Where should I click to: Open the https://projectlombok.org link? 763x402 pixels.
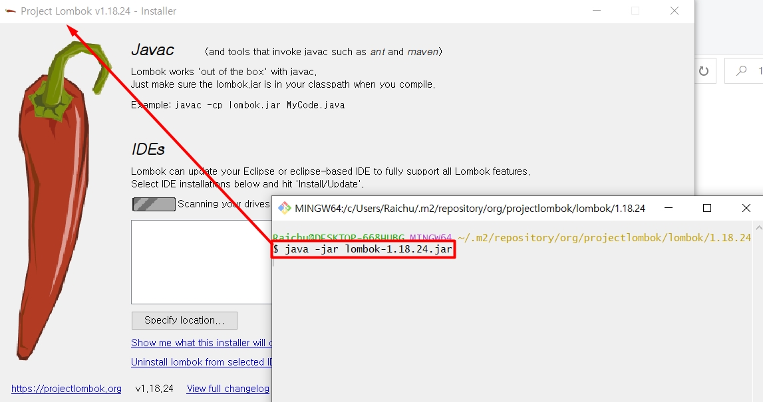66,389
